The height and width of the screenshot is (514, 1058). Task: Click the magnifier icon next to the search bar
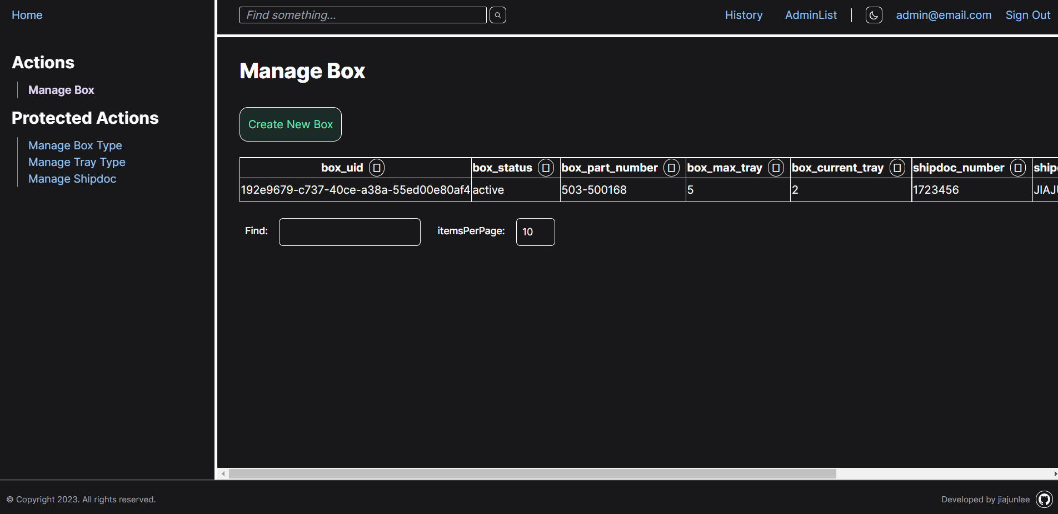point(497,15)
